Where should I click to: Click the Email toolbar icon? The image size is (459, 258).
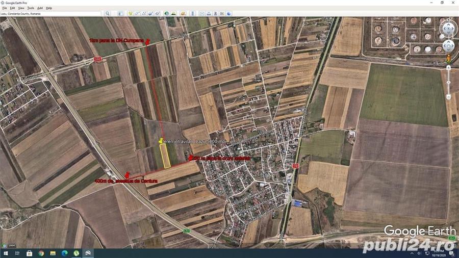pos(202,13)
